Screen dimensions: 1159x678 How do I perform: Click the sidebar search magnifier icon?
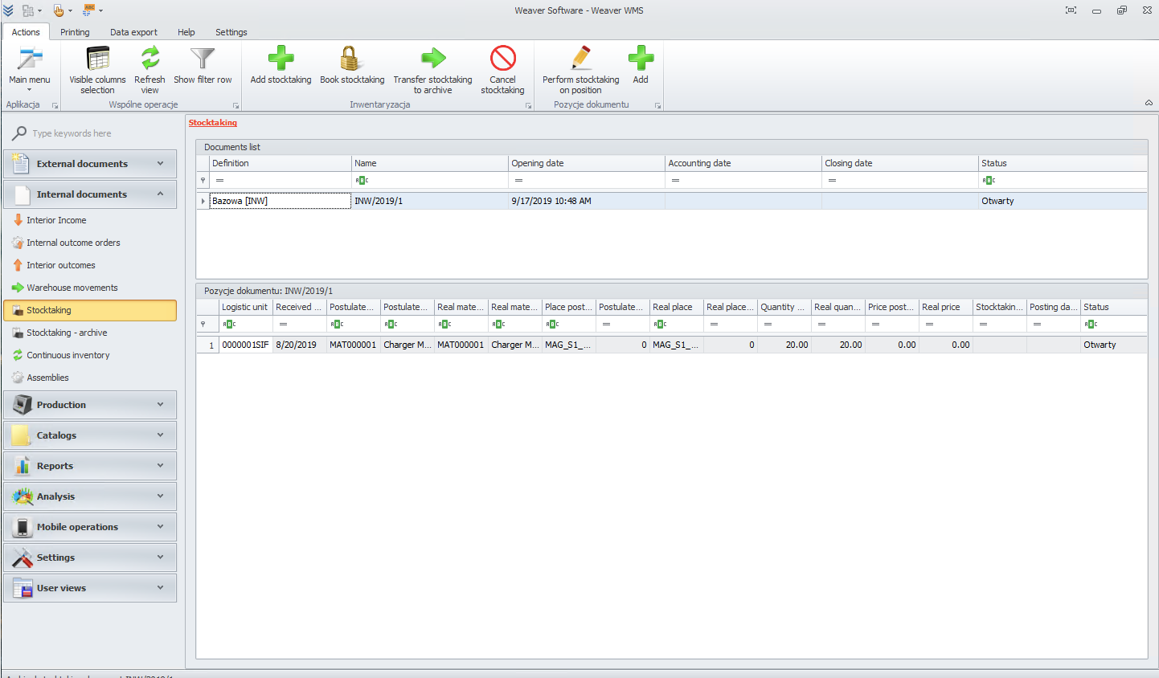(19, 133)
